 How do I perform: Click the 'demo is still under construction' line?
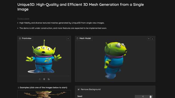63,28
